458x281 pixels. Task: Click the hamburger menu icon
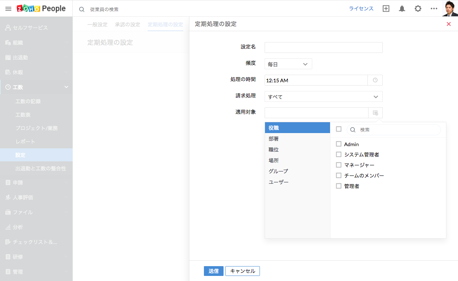click(x=8, y=9)
